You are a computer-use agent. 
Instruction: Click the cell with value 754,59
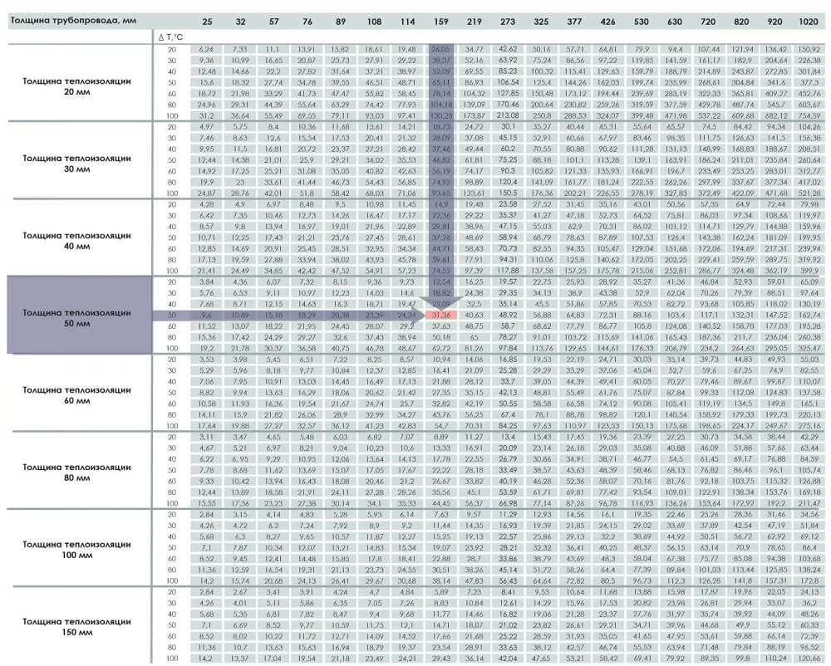click(809, 116)
